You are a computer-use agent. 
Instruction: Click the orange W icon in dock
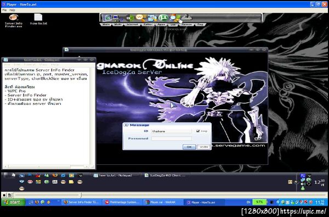(140, 18)
